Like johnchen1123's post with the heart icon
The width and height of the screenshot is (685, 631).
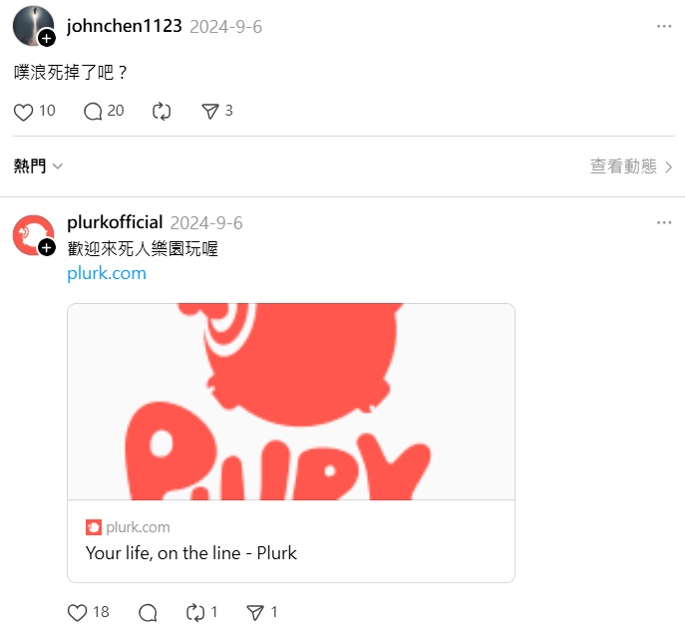tap(24, 112)
